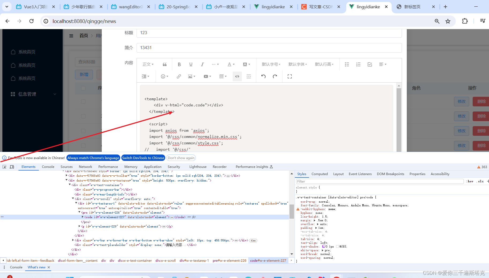Click the 新增 button
489x278 pixels.
coord(84,74)
